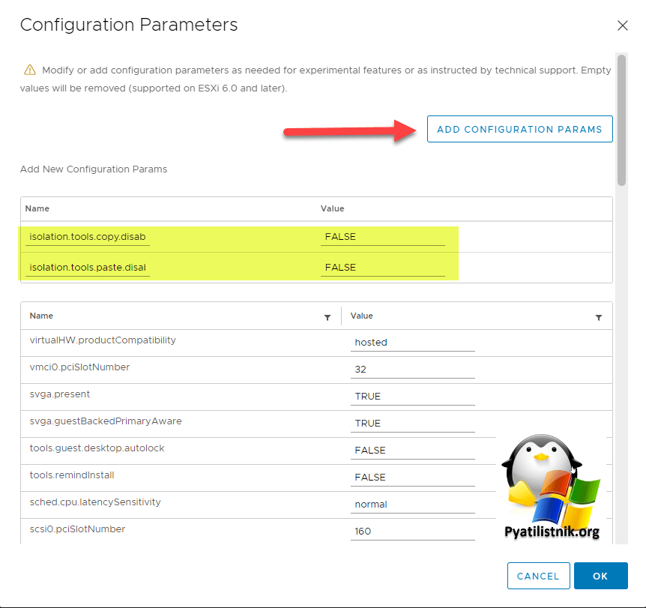Click the scsi0.pciSlotNumber value field

click(412, 532)
